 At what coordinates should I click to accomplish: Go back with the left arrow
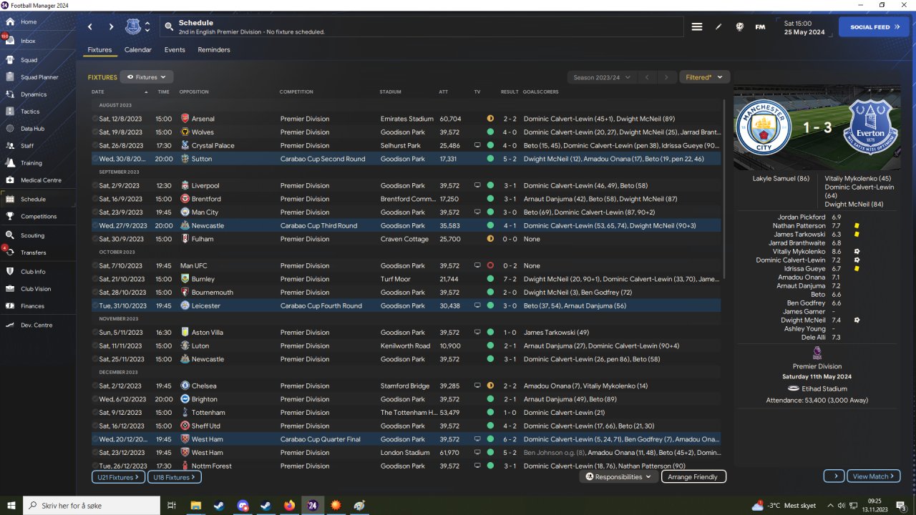pyautogui.click(x=90, y=27)
